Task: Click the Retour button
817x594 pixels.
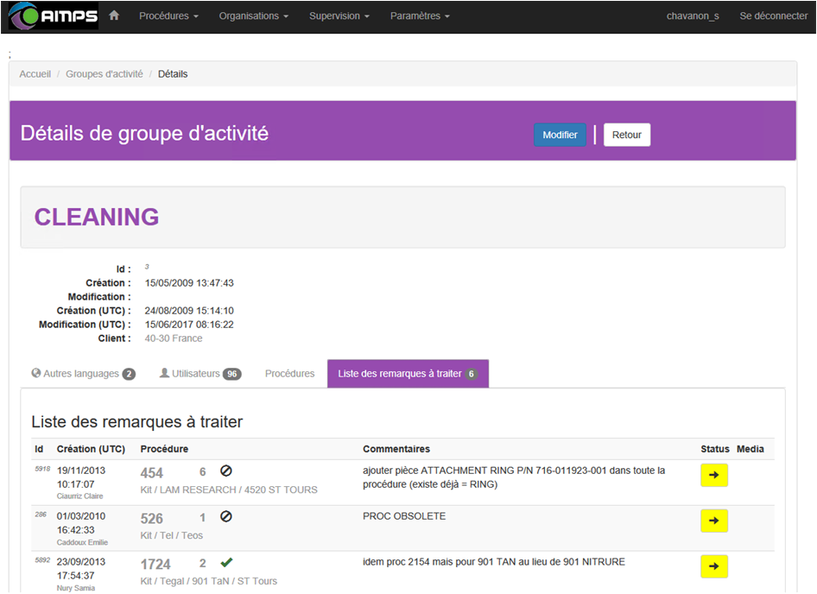Action: click(x=627, y=135)
